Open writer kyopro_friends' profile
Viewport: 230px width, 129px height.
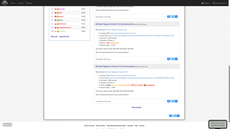click(x=125, y=85)
